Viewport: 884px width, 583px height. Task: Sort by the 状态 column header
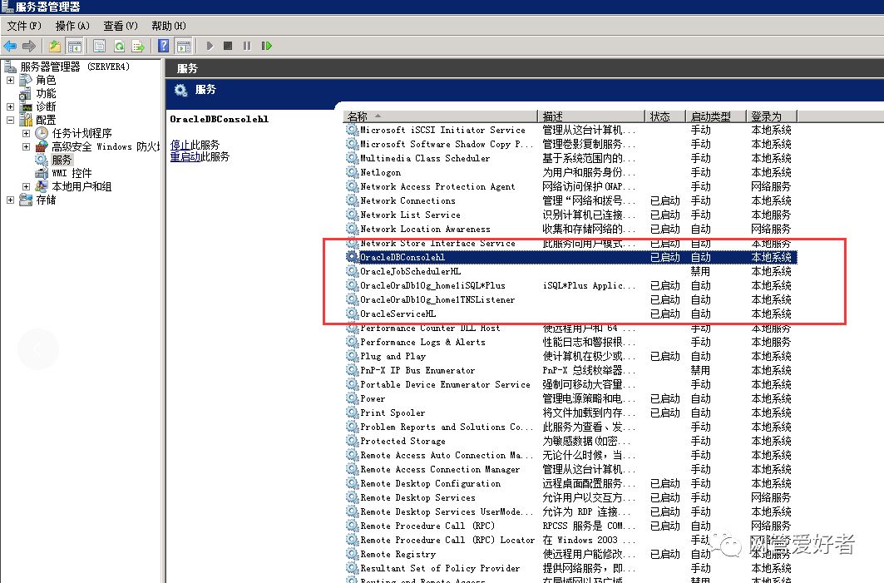664,116
